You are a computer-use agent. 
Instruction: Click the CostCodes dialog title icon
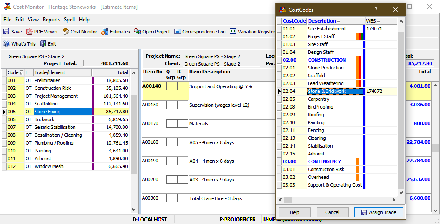283,10
